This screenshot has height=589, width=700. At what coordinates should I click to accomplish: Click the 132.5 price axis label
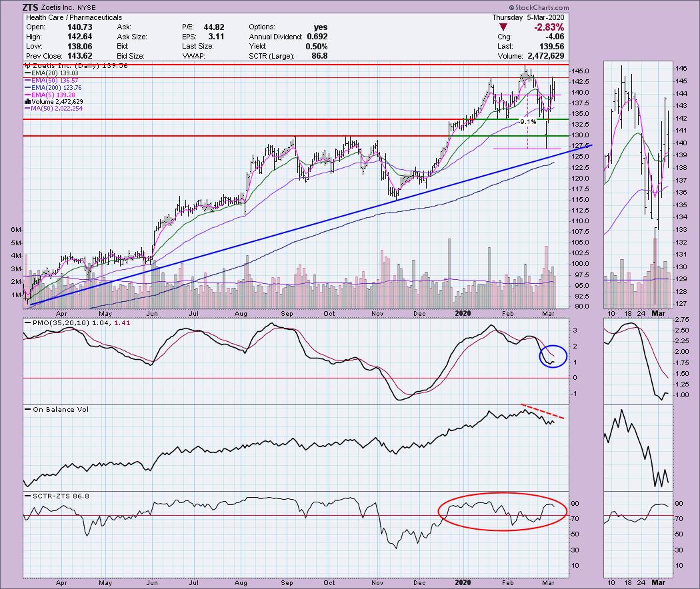click(580, 125)
